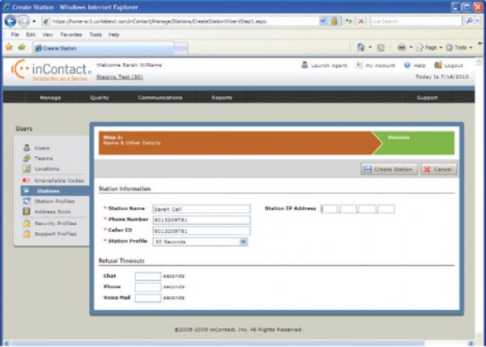
Task: Click the Chat timeout seconds field
Action: pos(148,276)
